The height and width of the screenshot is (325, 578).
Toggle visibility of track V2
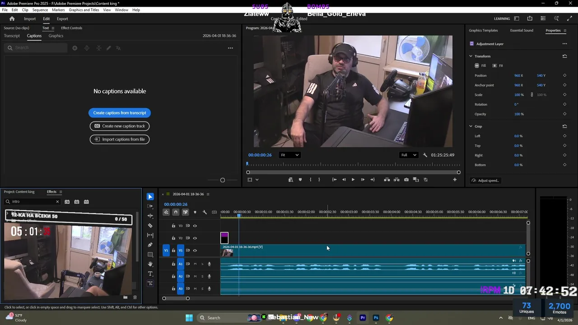pyautogui.click(x=195, y=238)
